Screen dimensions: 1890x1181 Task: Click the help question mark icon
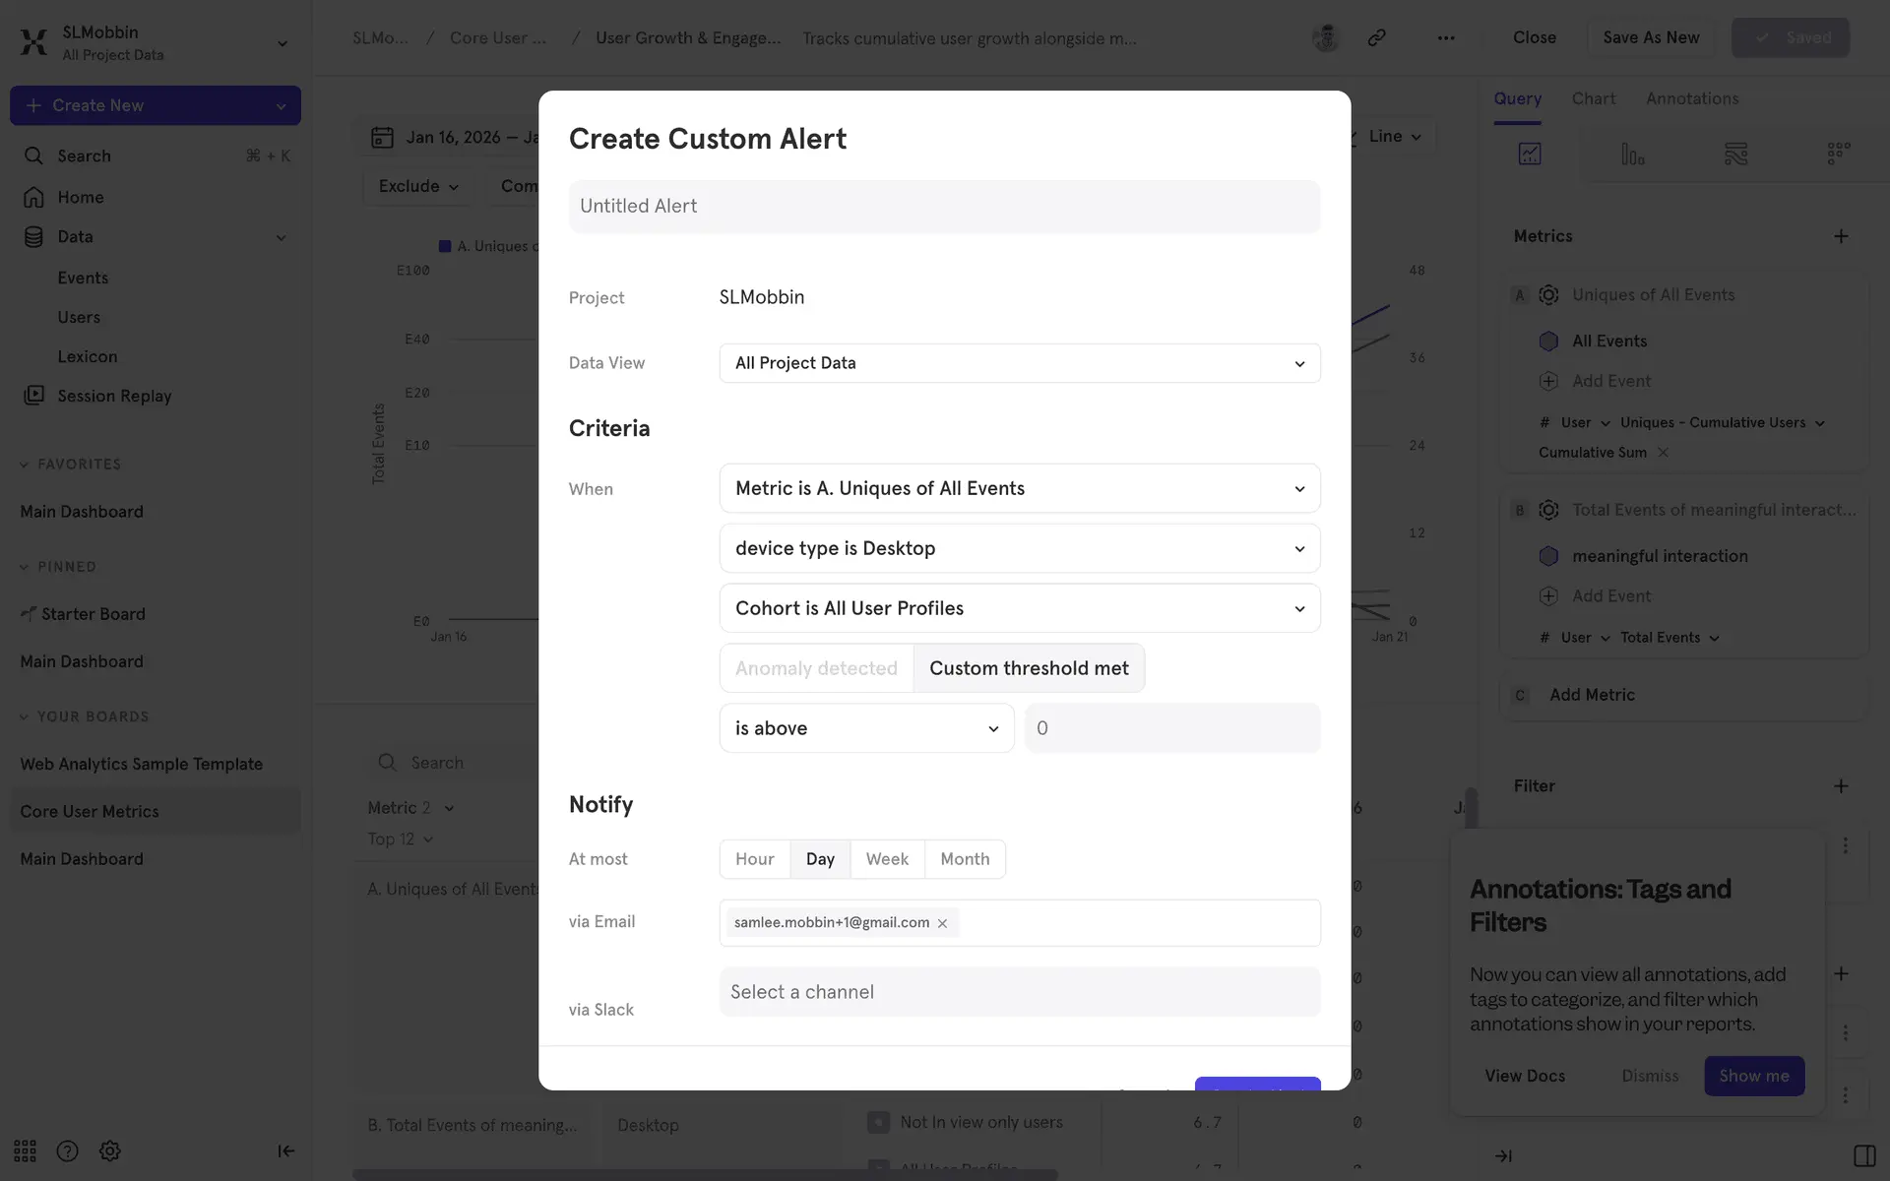pos(67,1150)
